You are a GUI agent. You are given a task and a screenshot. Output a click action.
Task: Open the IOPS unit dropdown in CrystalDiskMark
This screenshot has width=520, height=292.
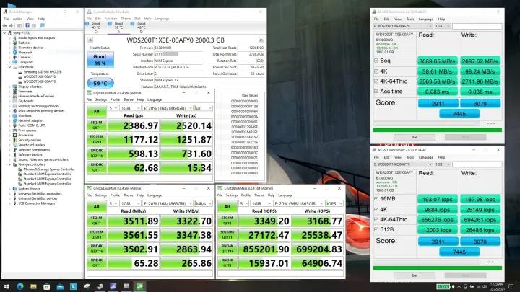coord(334,203)
